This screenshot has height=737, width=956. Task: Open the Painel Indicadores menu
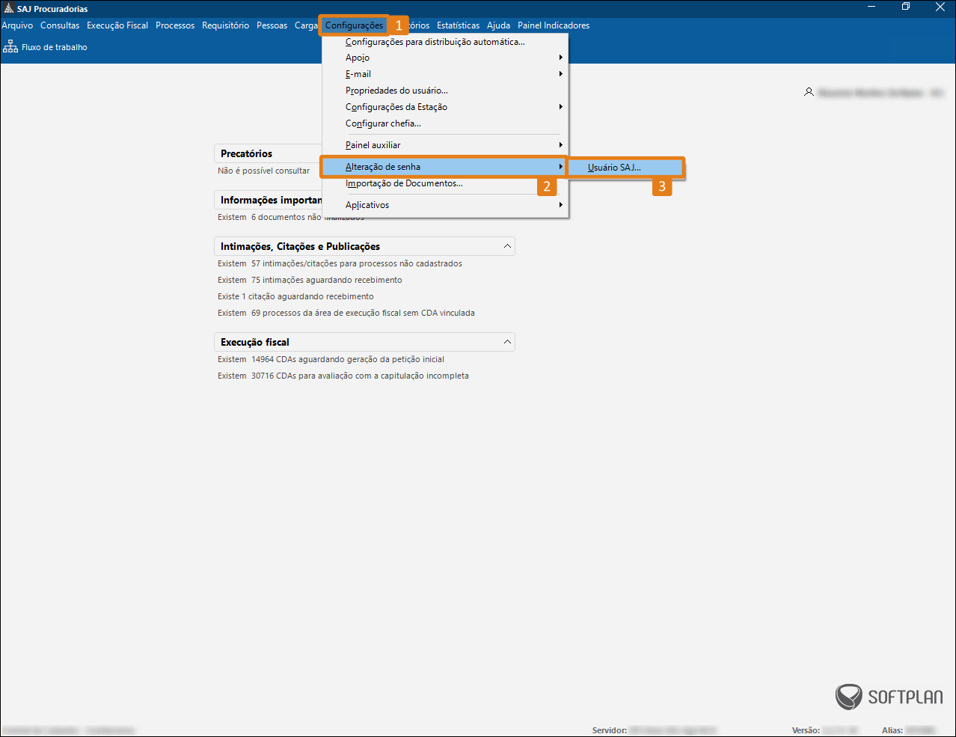tap(554, 25)
